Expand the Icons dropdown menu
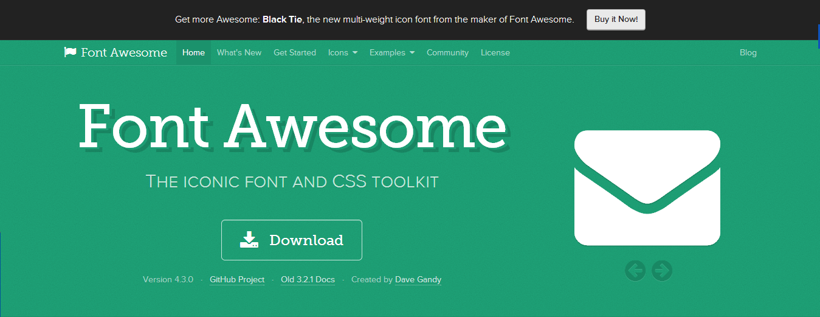 343,52
